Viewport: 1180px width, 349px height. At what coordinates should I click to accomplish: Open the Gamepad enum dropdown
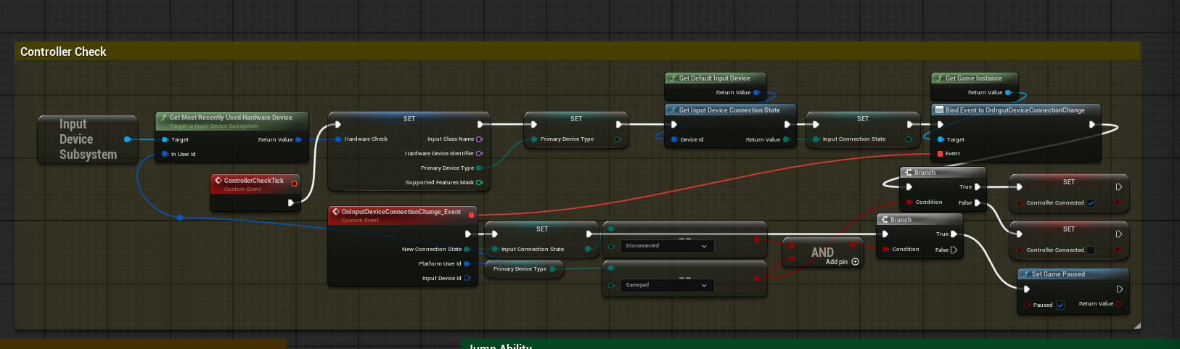666,285
